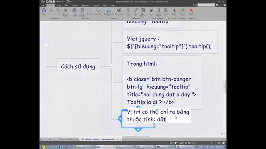The height and width of the screenshot is (149, 266).
Task: Collapse the Cách sử dụng branch
Action: (x=112, y=66)
